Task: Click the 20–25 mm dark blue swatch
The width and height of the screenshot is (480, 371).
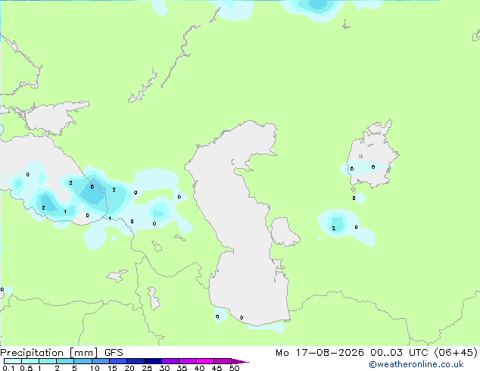Action: (136, 361)
